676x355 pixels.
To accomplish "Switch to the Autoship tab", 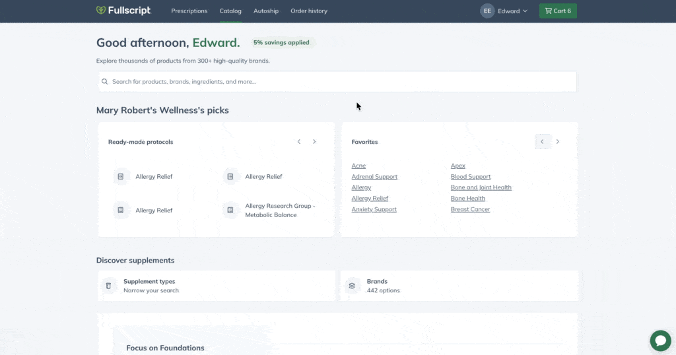I will [x=266, y=11].
